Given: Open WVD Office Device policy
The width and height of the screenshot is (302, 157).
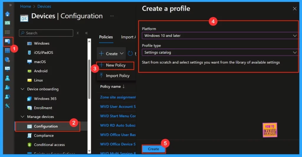Looking at the screenshot, I should (x=118, y=144).
